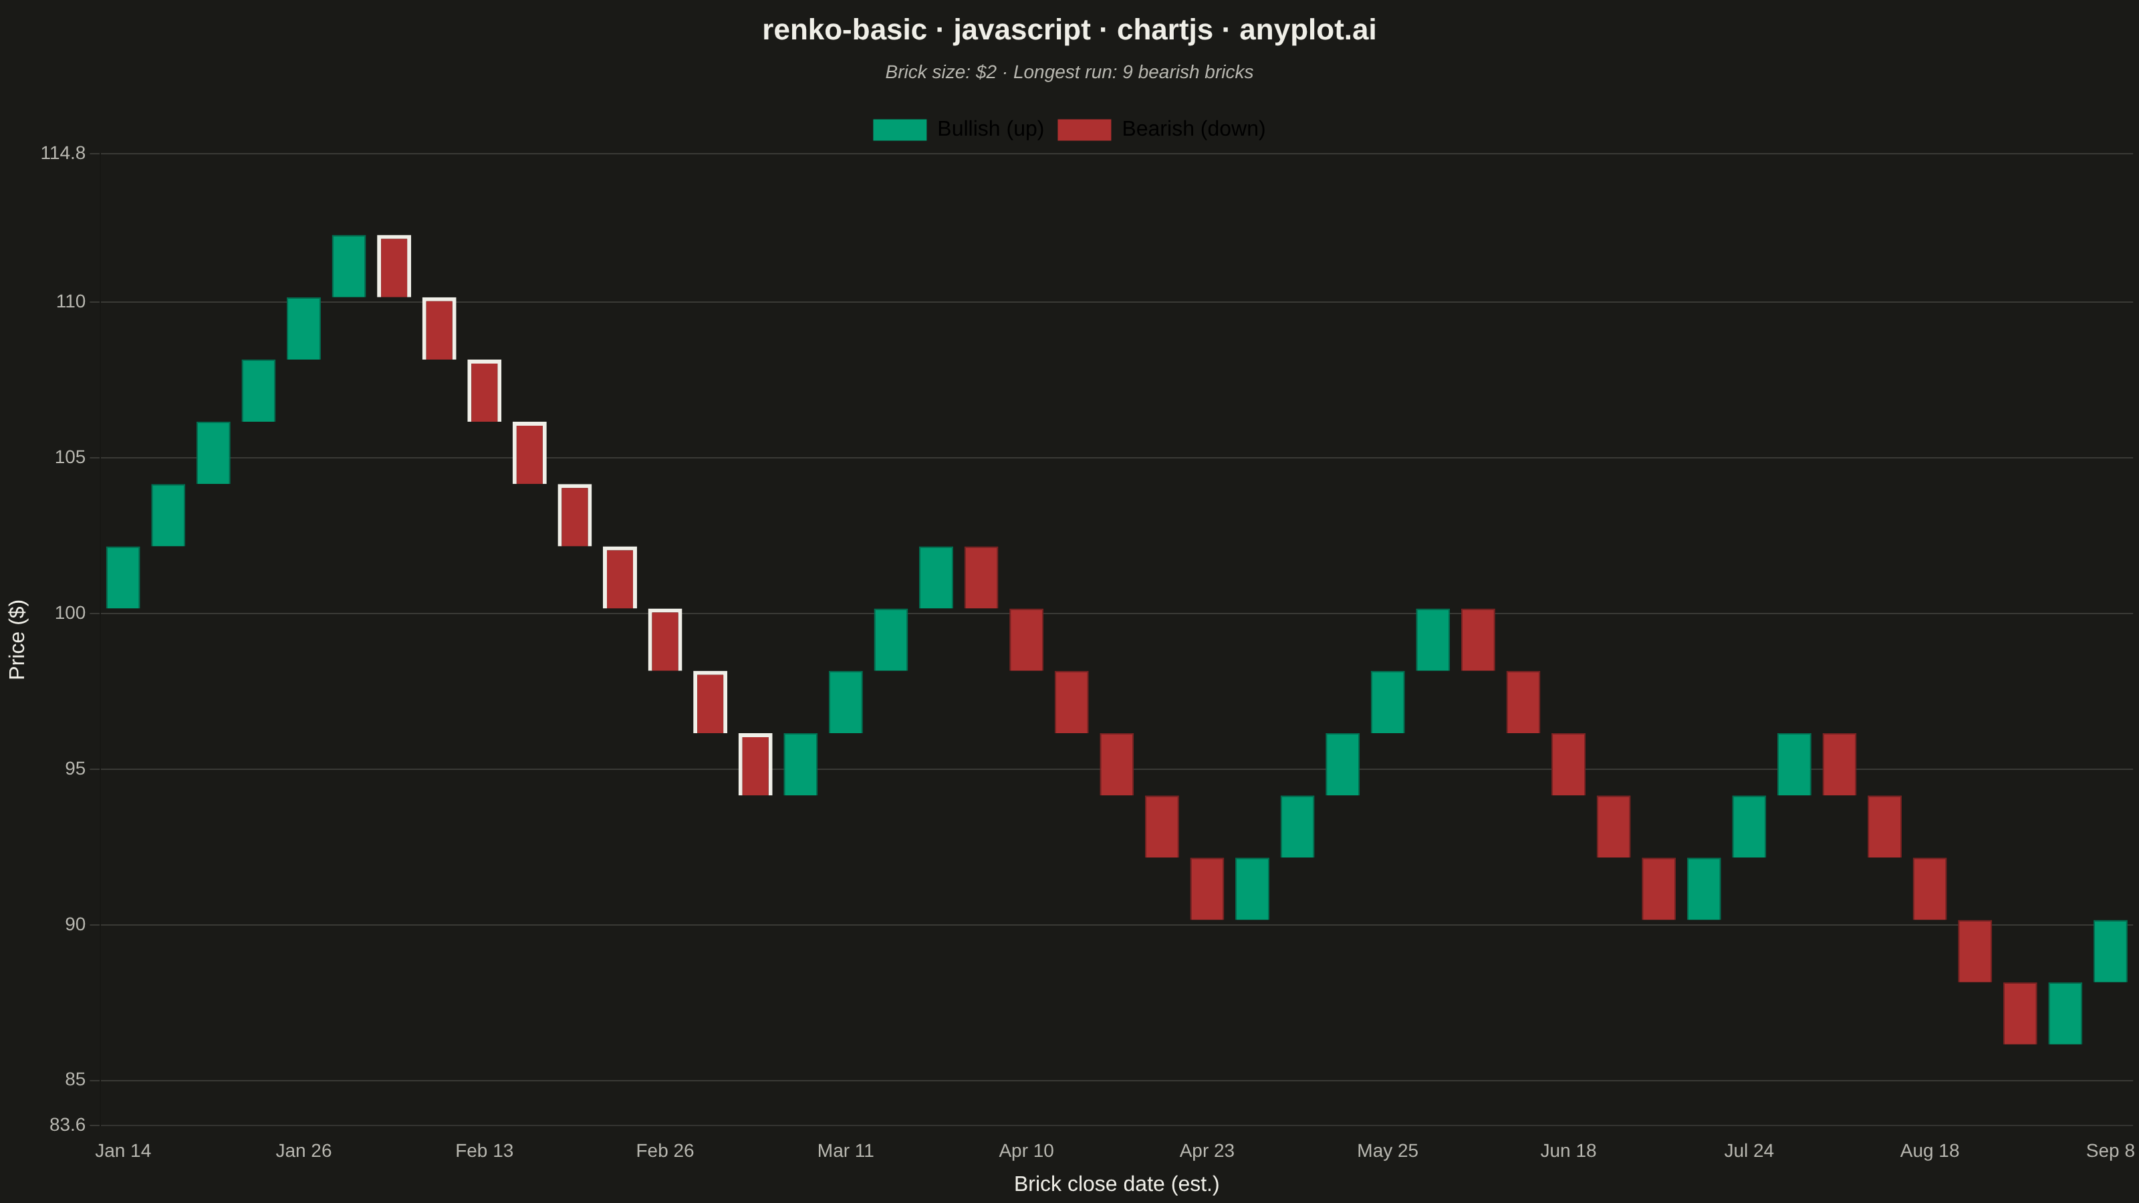
Task: Click the Apr 23 x-axis tick label
Action: 1207,1151
